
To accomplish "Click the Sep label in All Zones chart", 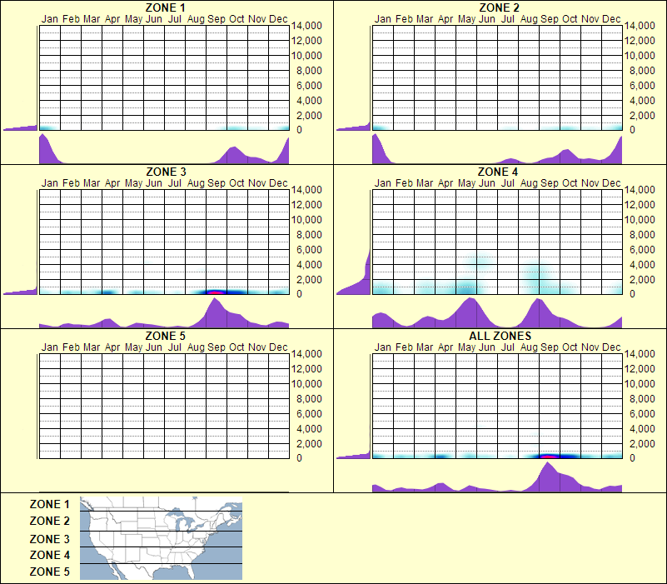I will (x=549, y=347).
